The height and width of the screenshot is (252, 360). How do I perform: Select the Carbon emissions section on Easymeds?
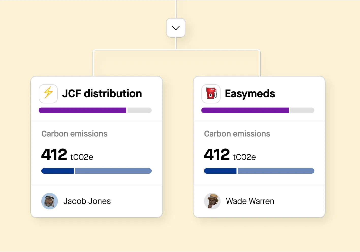[237, 134]
